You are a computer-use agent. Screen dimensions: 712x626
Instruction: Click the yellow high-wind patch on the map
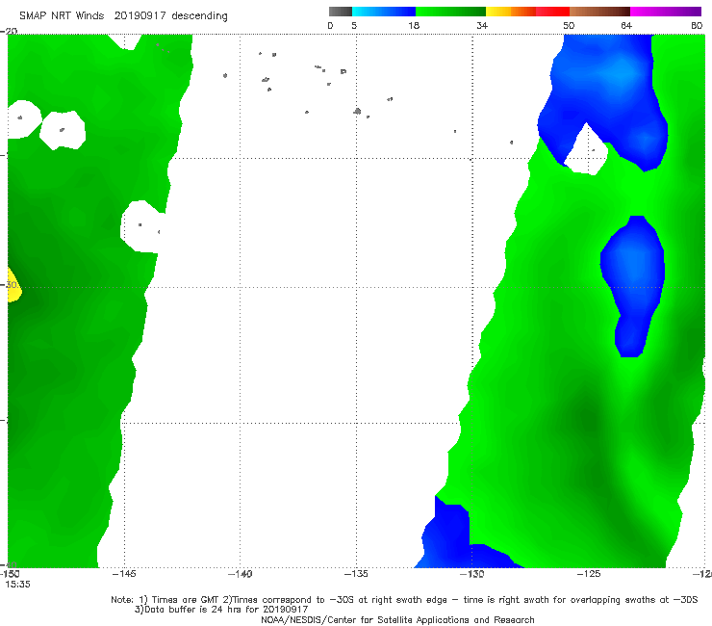(13, 286)
